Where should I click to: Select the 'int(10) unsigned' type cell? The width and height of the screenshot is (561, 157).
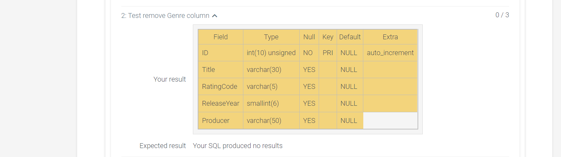pos(271,53)
